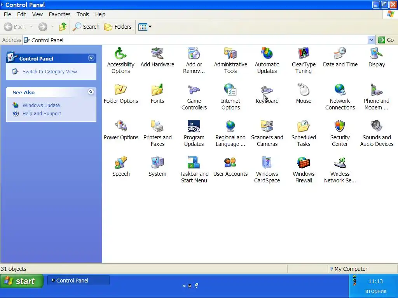Open the Speech applet
398x298 pixels.
[121, 167]
